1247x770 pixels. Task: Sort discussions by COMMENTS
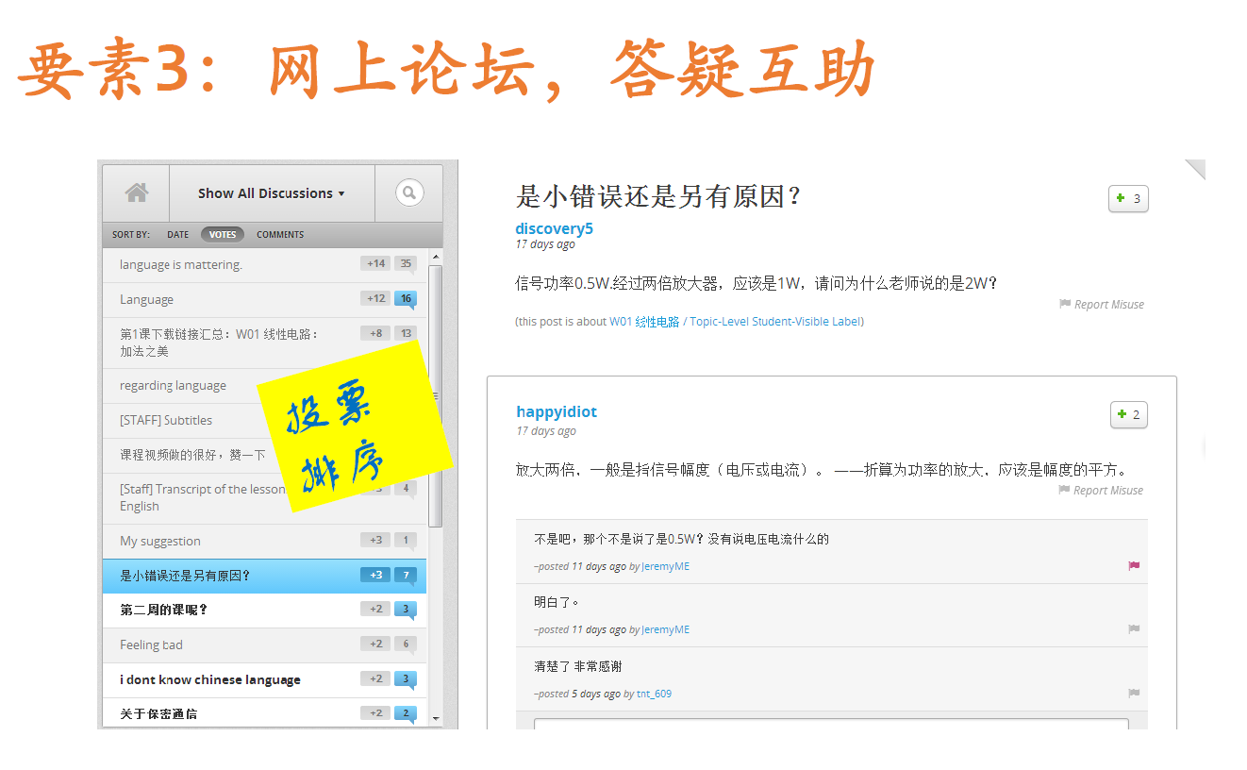280,235
